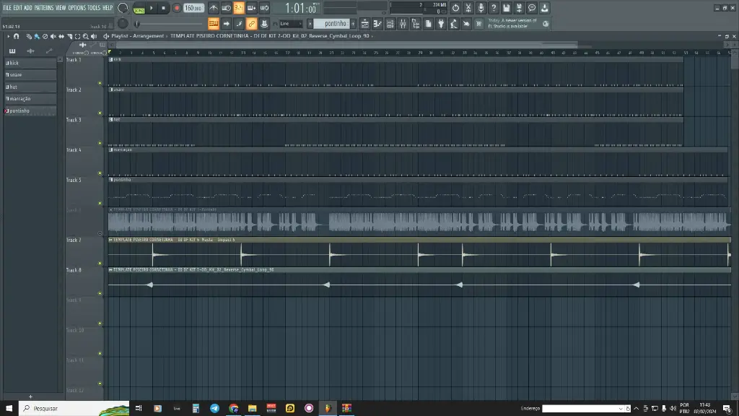The image size is (739, 416).
Task: Toggle typing keyboard to piano icon
Action: coord(214,24)
